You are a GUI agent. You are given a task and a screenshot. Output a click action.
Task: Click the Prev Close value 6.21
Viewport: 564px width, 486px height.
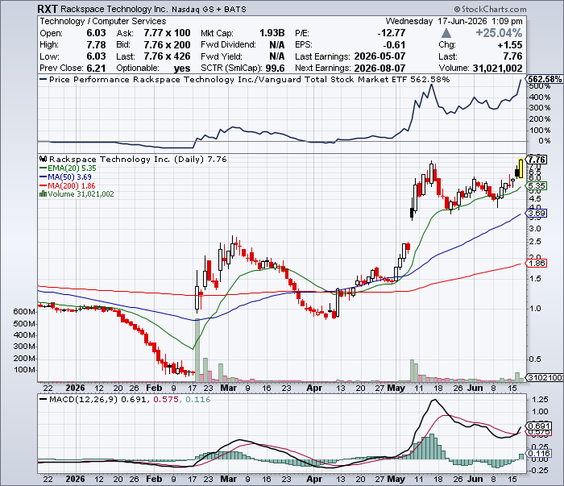coord(96,68)
